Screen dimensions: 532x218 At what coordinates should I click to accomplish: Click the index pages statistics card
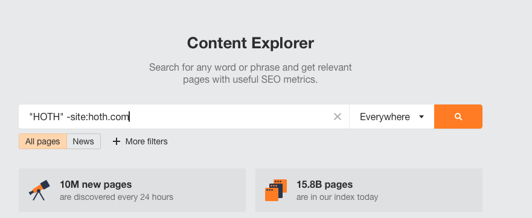(369, 190)
